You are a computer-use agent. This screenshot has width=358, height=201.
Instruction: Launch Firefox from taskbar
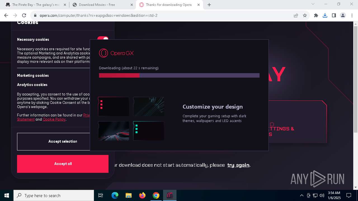(142, 195)
